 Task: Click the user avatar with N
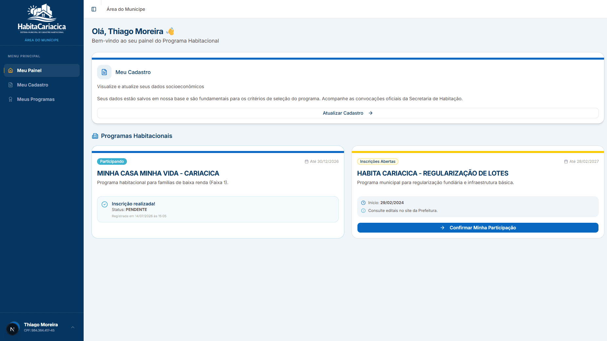(12, 329)
